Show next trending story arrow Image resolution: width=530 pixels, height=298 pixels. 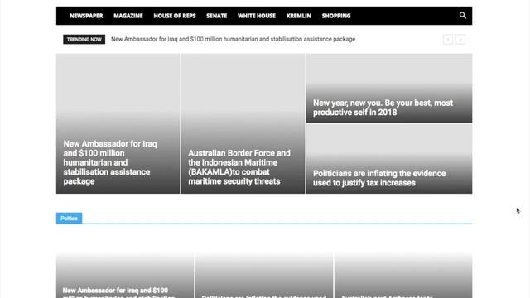460,40
